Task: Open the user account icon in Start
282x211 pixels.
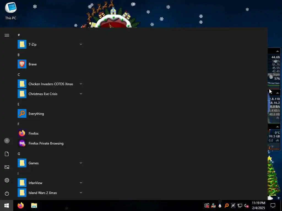Action: [x=7, y=141]
